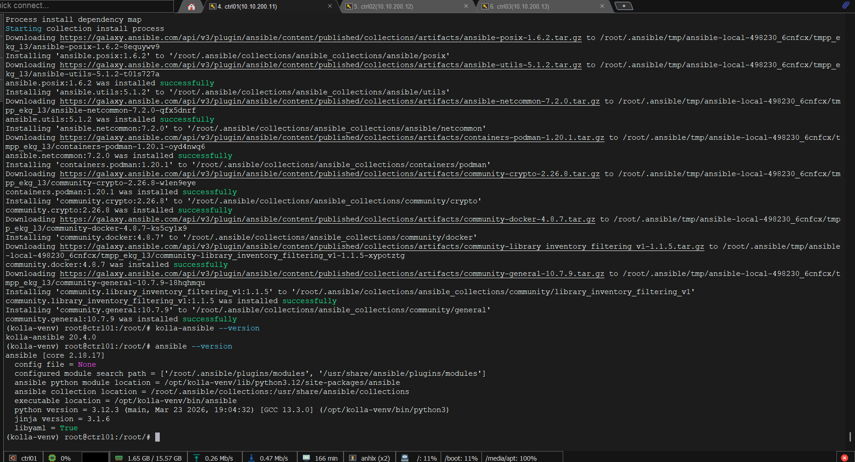Open containers-podman-1.20.1.tar.gz download link

[x=332, y=138]
